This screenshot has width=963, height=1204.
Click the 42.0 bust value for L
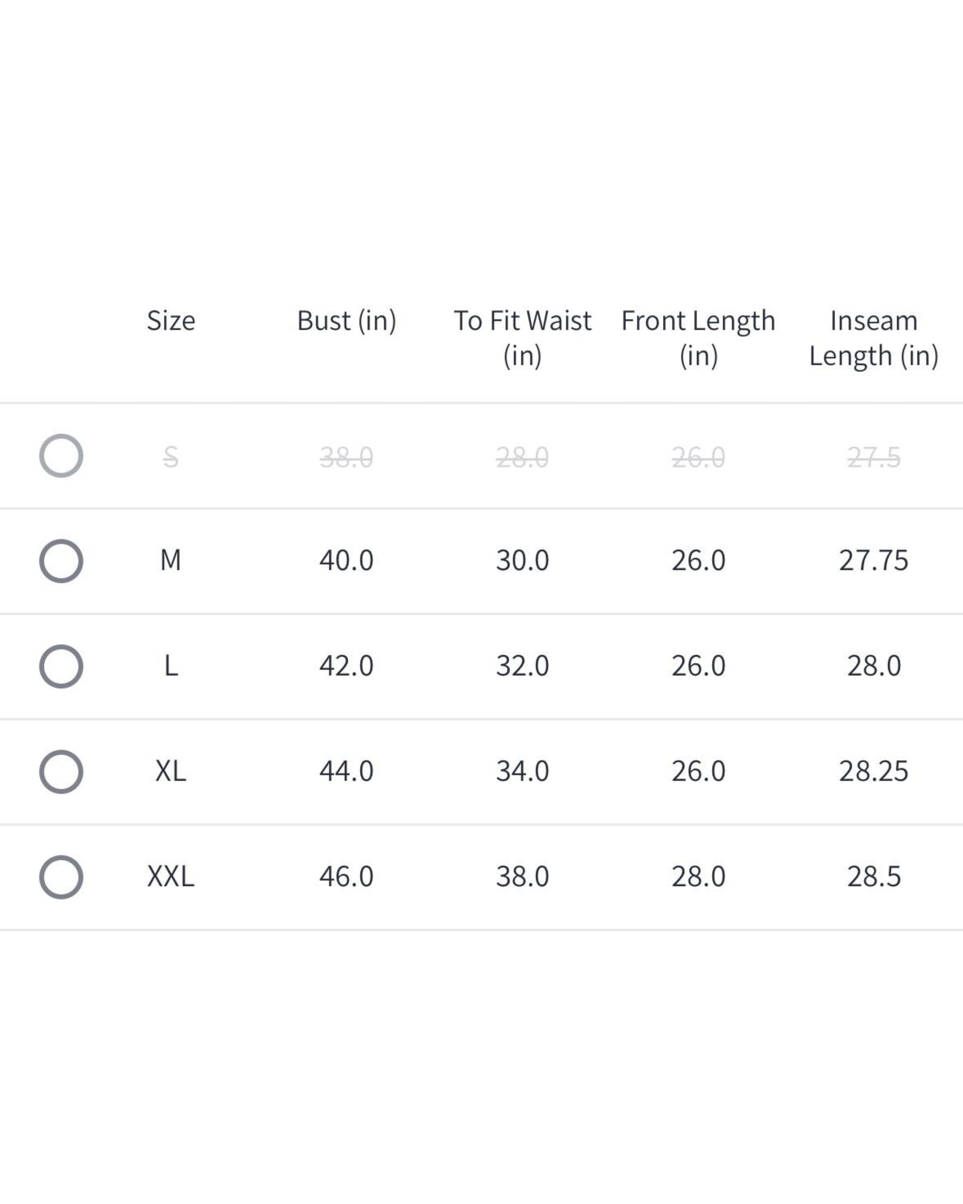click(346, 666)
